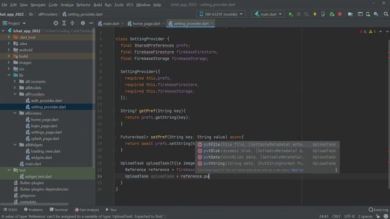Viewport: 390px width, 219px height.
Task: Expand the allModels folder
Action: [15, 88]
